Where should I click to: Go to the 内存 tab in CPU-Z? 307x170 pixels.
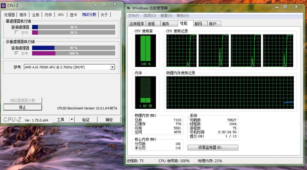pos(48,15)
